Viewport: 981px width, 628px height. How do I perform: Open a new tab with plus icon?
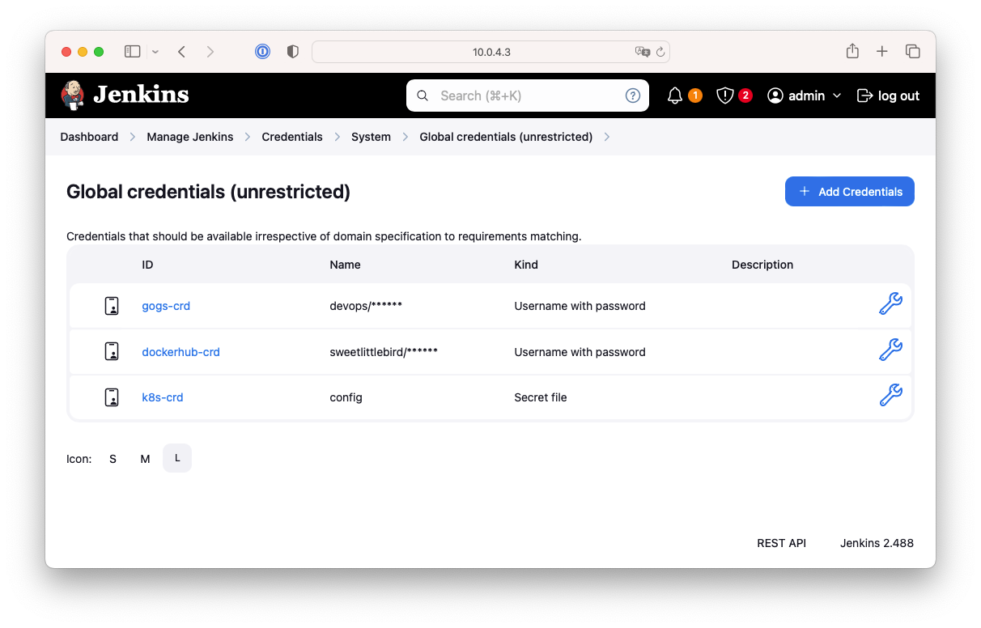tap(882, 52)
